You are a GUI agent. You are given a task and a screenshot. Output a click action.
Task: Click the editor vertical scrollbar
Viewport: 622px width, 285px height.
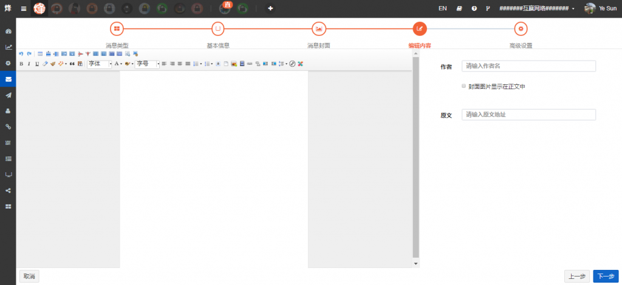click(x=415, y=158)
